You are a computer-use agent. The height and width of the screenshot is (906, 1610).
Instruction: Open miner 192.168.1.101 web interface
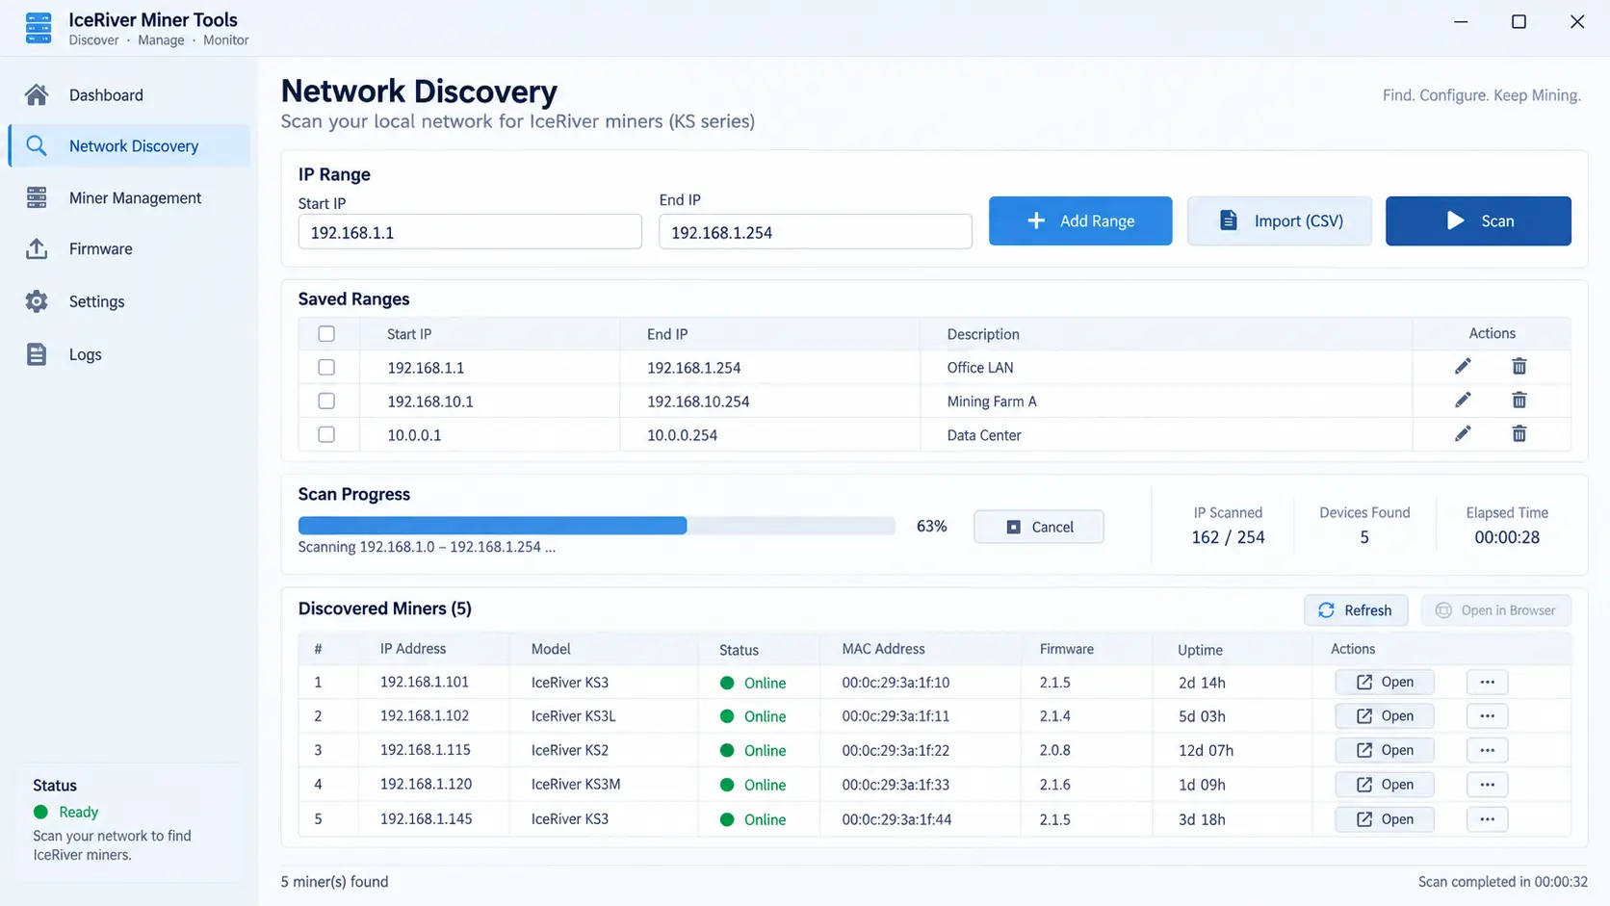click(x=1385, y=682)
